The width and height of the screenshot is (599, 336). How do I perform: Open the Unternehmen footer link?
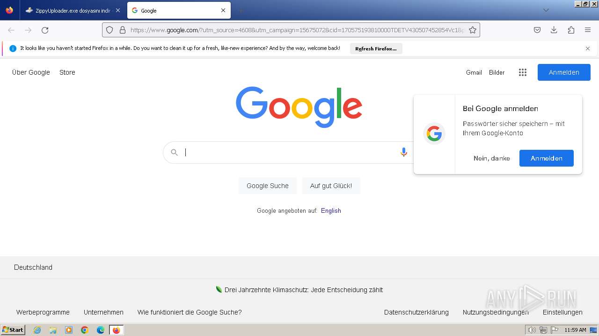tap(103, 312)
